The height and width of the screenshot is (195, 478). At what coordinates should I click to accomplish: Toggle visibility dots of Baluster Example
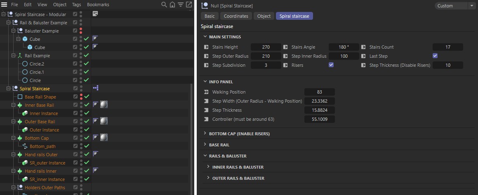pyautogui.click(x=81, y=31)
